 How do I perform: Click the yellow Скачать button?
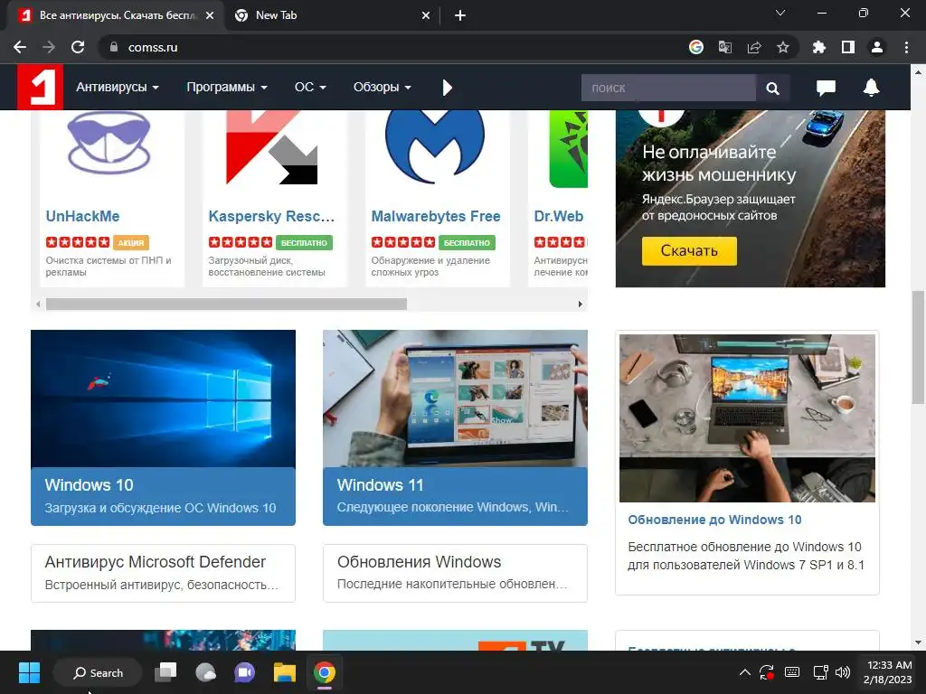(689, 251)
